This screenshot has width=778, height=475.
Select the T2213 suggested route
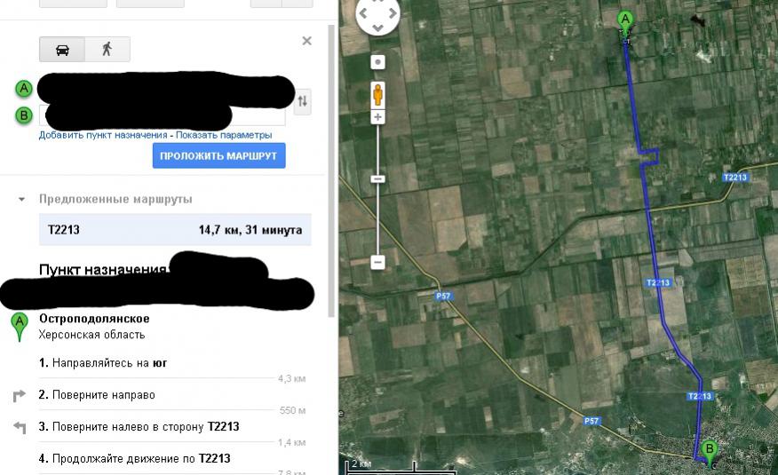[175, 230]
